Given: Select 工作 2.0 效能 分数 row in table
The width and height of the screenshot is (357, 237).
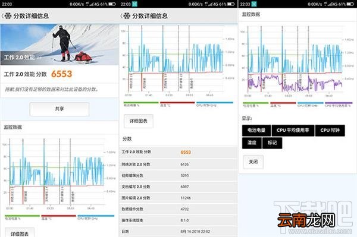Looking at the screenshot, I should click(x=178, y=152).
